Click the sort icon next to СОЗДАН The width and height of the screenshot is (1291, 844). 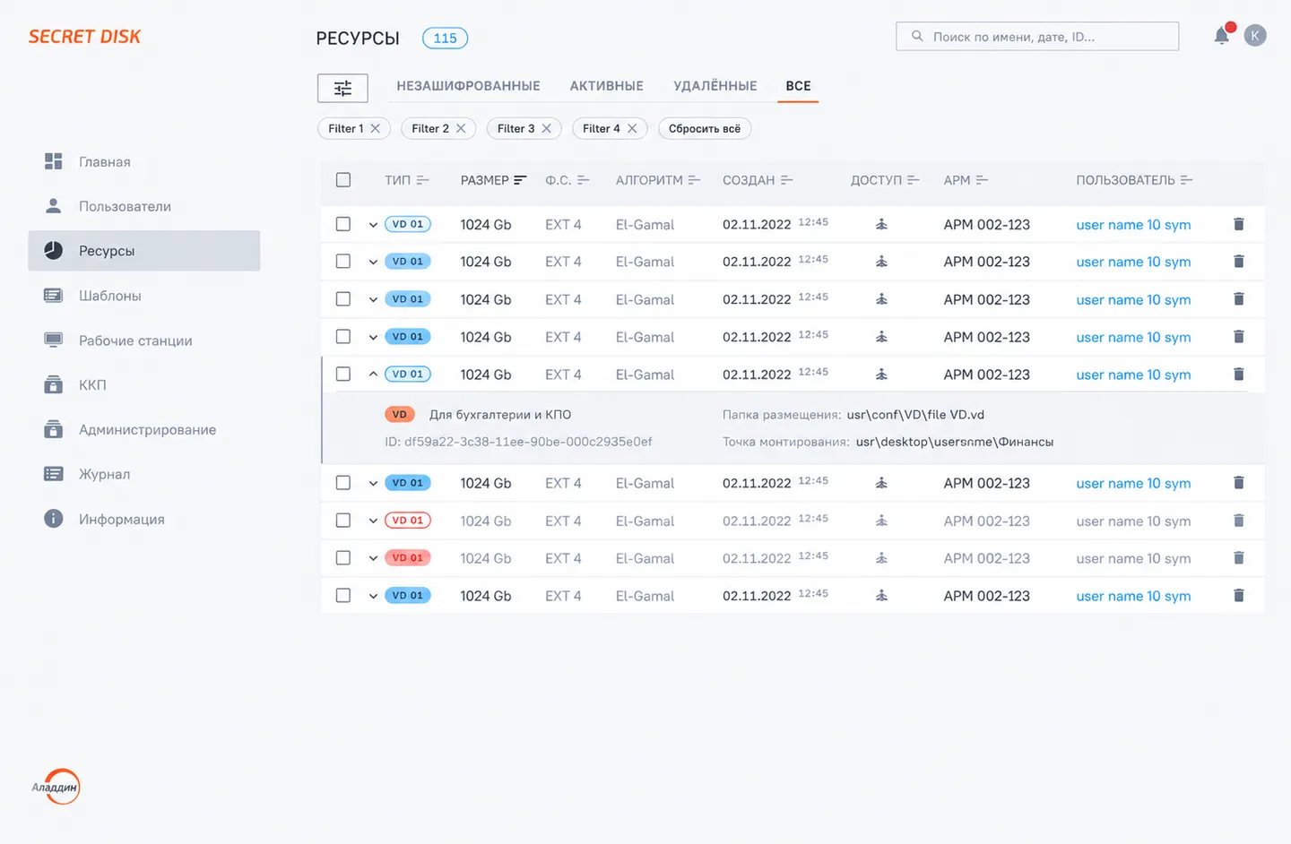(x=786, y=180)
